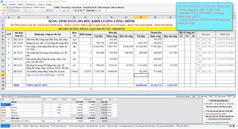Open fill color dropdown arrow
Screen dimensions: 238x129
click(62, 11)
